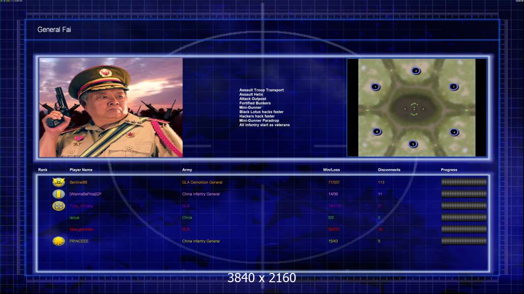Click the "Army" column header
The image size is (524, 294).
(x=187, y=170)
